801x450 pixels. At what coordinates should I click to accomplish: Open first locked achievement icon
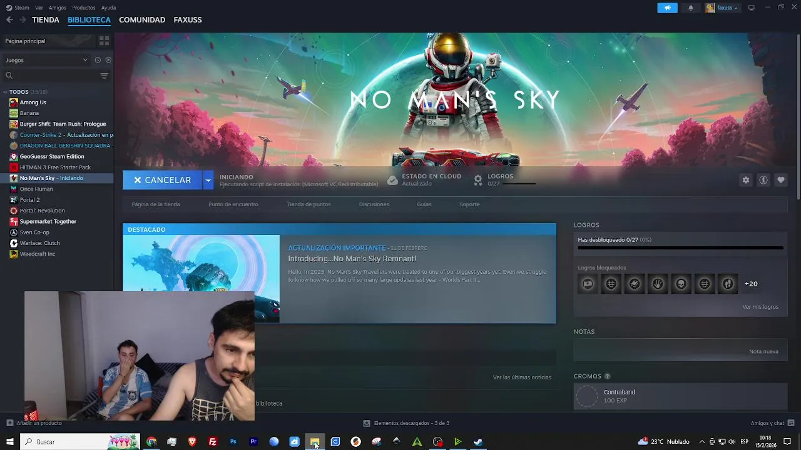pos(588,284)
